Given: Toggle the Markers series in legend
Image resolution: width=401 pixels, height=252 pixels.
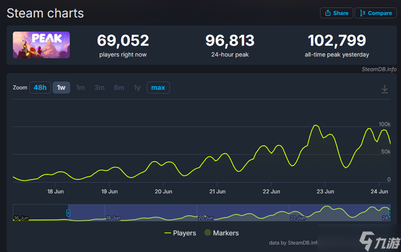Looking at the screenshot, I should tap(221, 233).
